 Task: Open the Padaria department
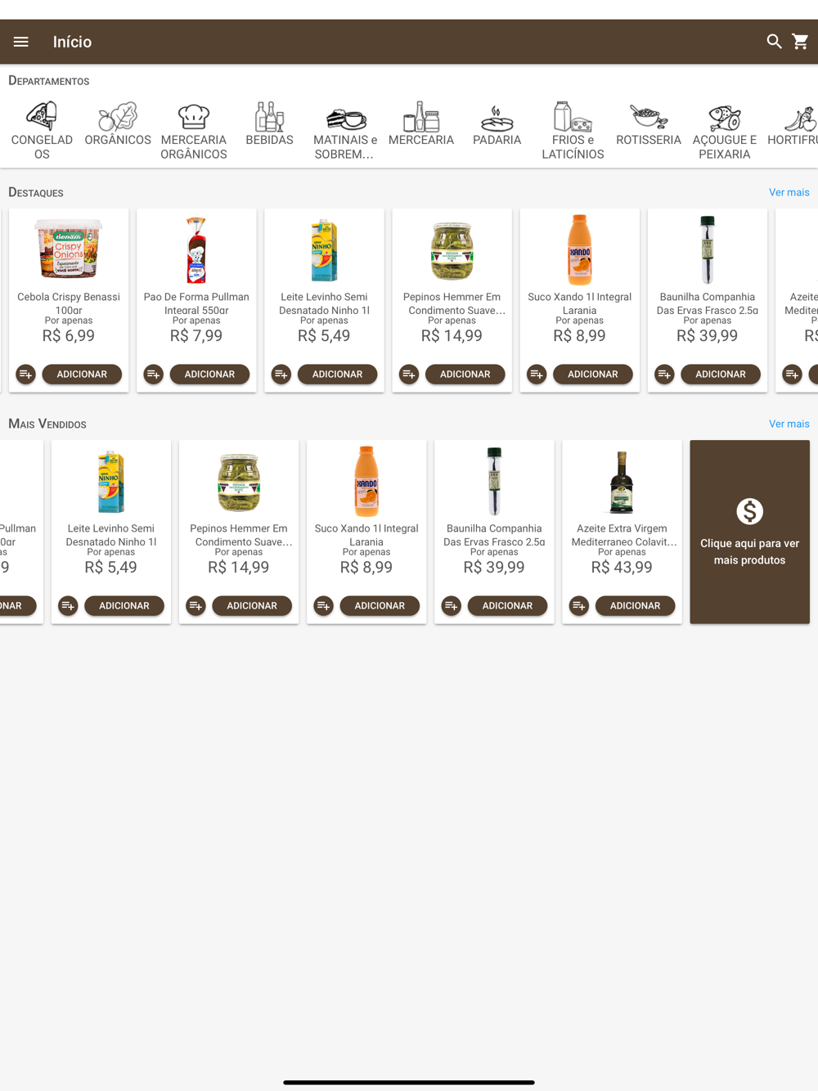497,124
